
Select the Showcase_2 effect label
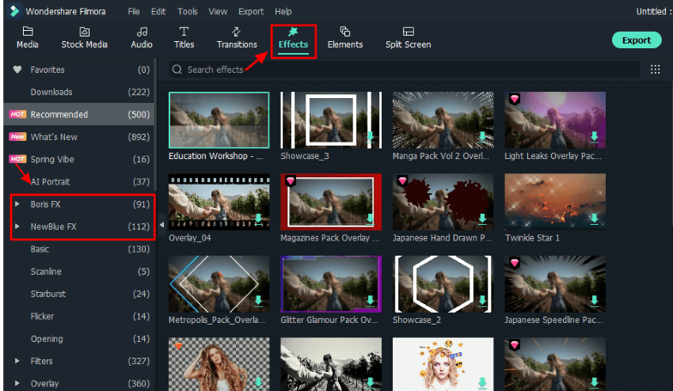pos(416,320)
